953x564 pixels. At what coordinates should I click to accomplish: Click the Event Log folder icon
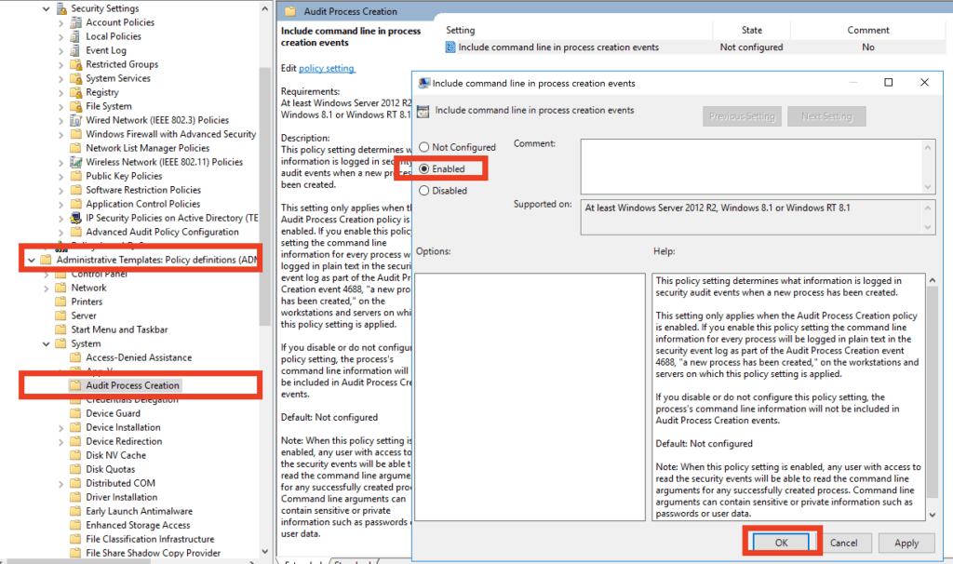[75, 50]
